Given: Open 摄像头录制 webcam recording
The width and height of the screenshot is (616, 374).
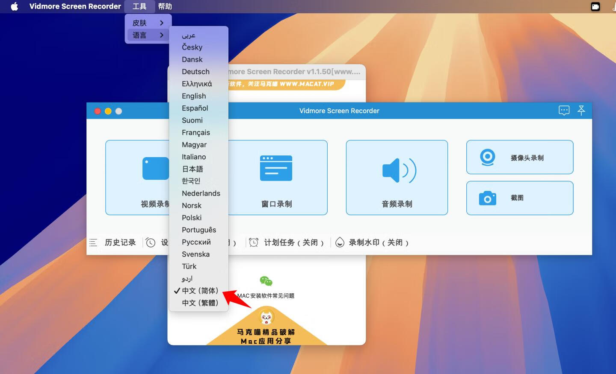Looking at the screenshot, I should (x=520, y=157).
